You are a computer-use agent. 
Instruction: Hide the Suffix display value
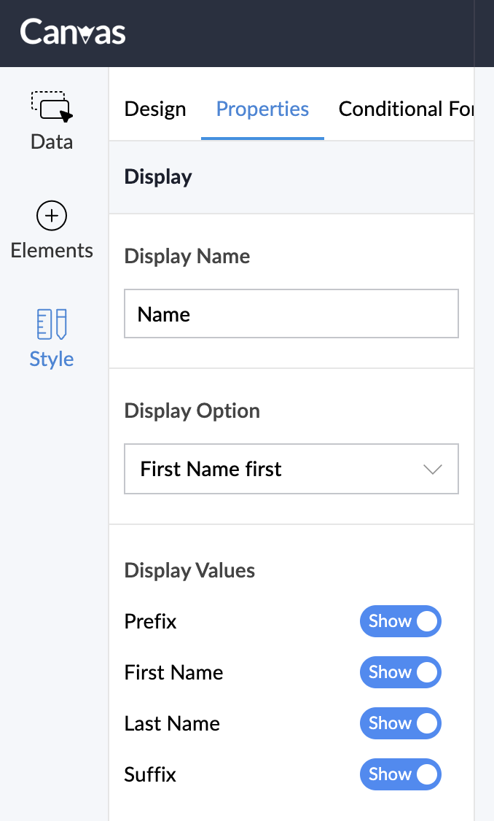coord(401,774)
